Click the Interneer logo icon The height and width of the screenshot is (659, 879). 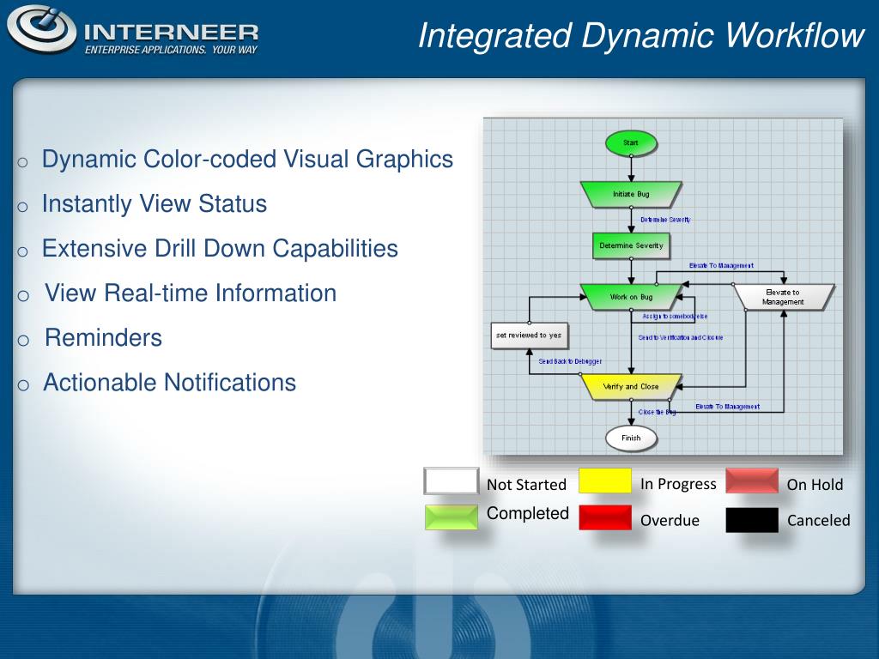tap(41, 28)
